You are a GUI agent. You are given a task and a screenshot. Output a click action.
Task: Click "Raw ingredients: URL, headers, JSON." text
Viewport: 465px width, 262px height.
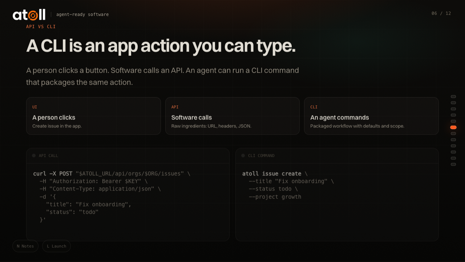click(211, 126)
